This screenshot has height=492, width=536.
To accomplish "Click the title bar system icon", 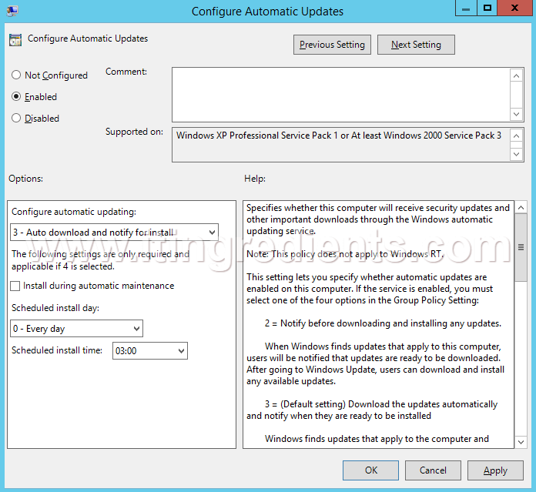I will (12, 11).
